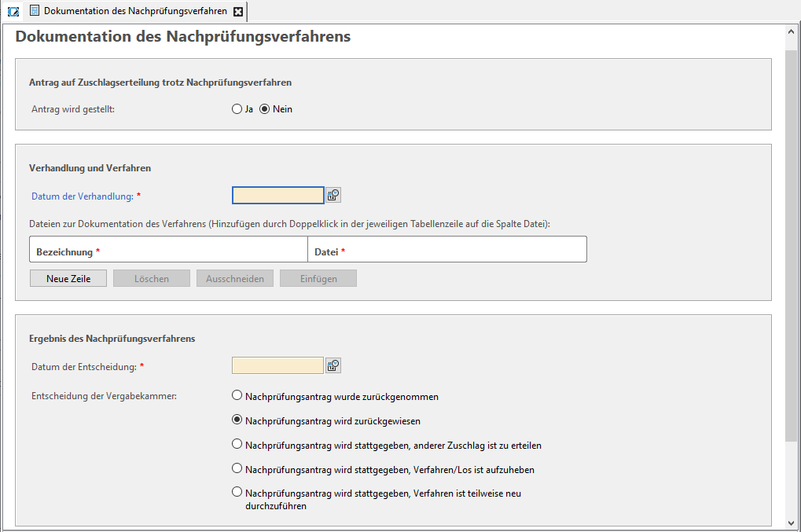Click the vertical scrollbar thumb
Viewport: 801px width, 532px height.
pyautogui.click(x=792, y=245)
